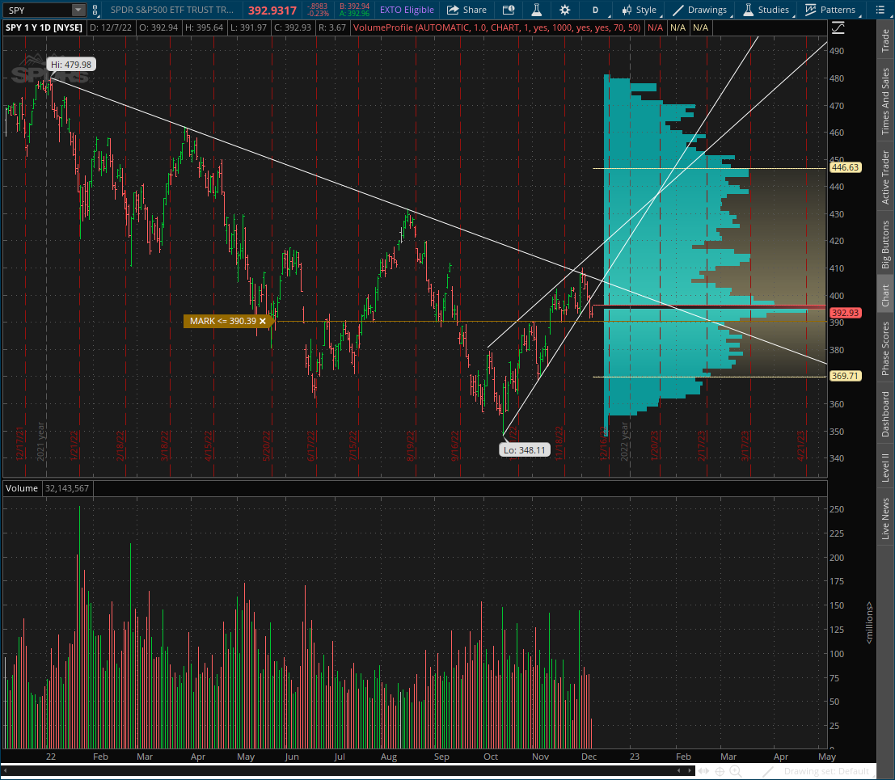Open the Drawing set: Default selector
The width and height of the screenshot is (895, 780).
coord(826,771)
